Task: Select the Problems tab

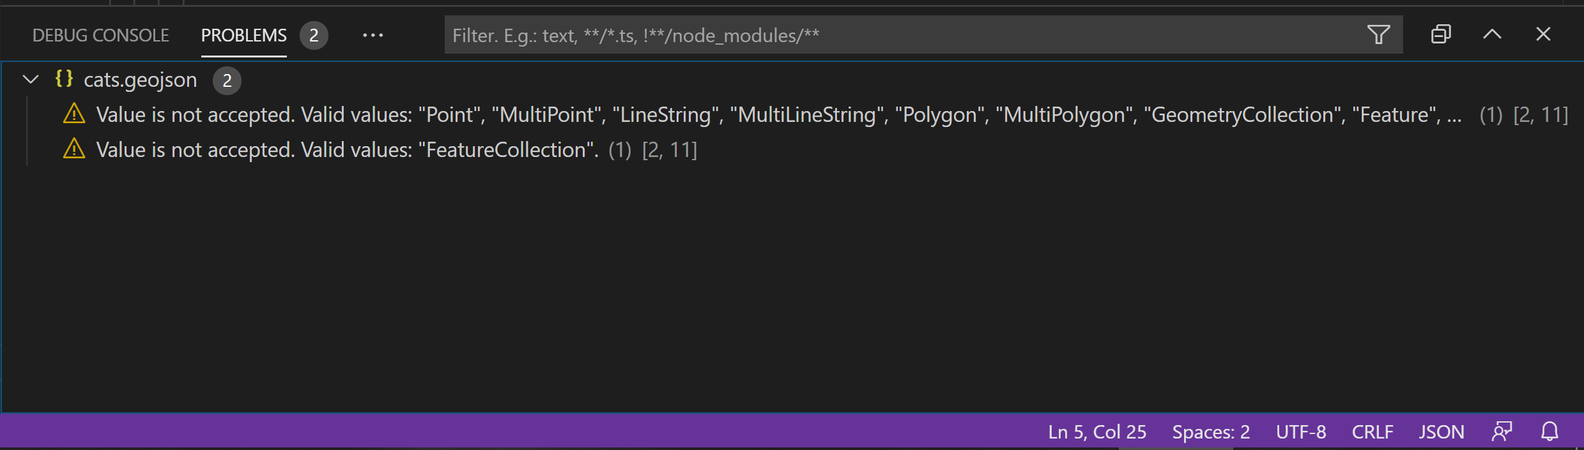Action: [243, 34]
